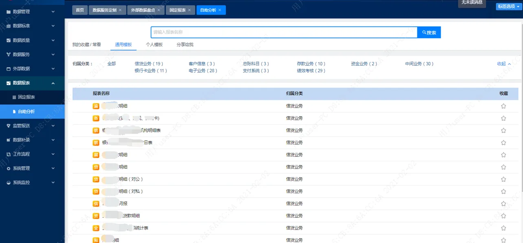Switch to the 固定报表 page tab
Image resolution: width=523 pixels, height=243 pixels.
[177, 10]
